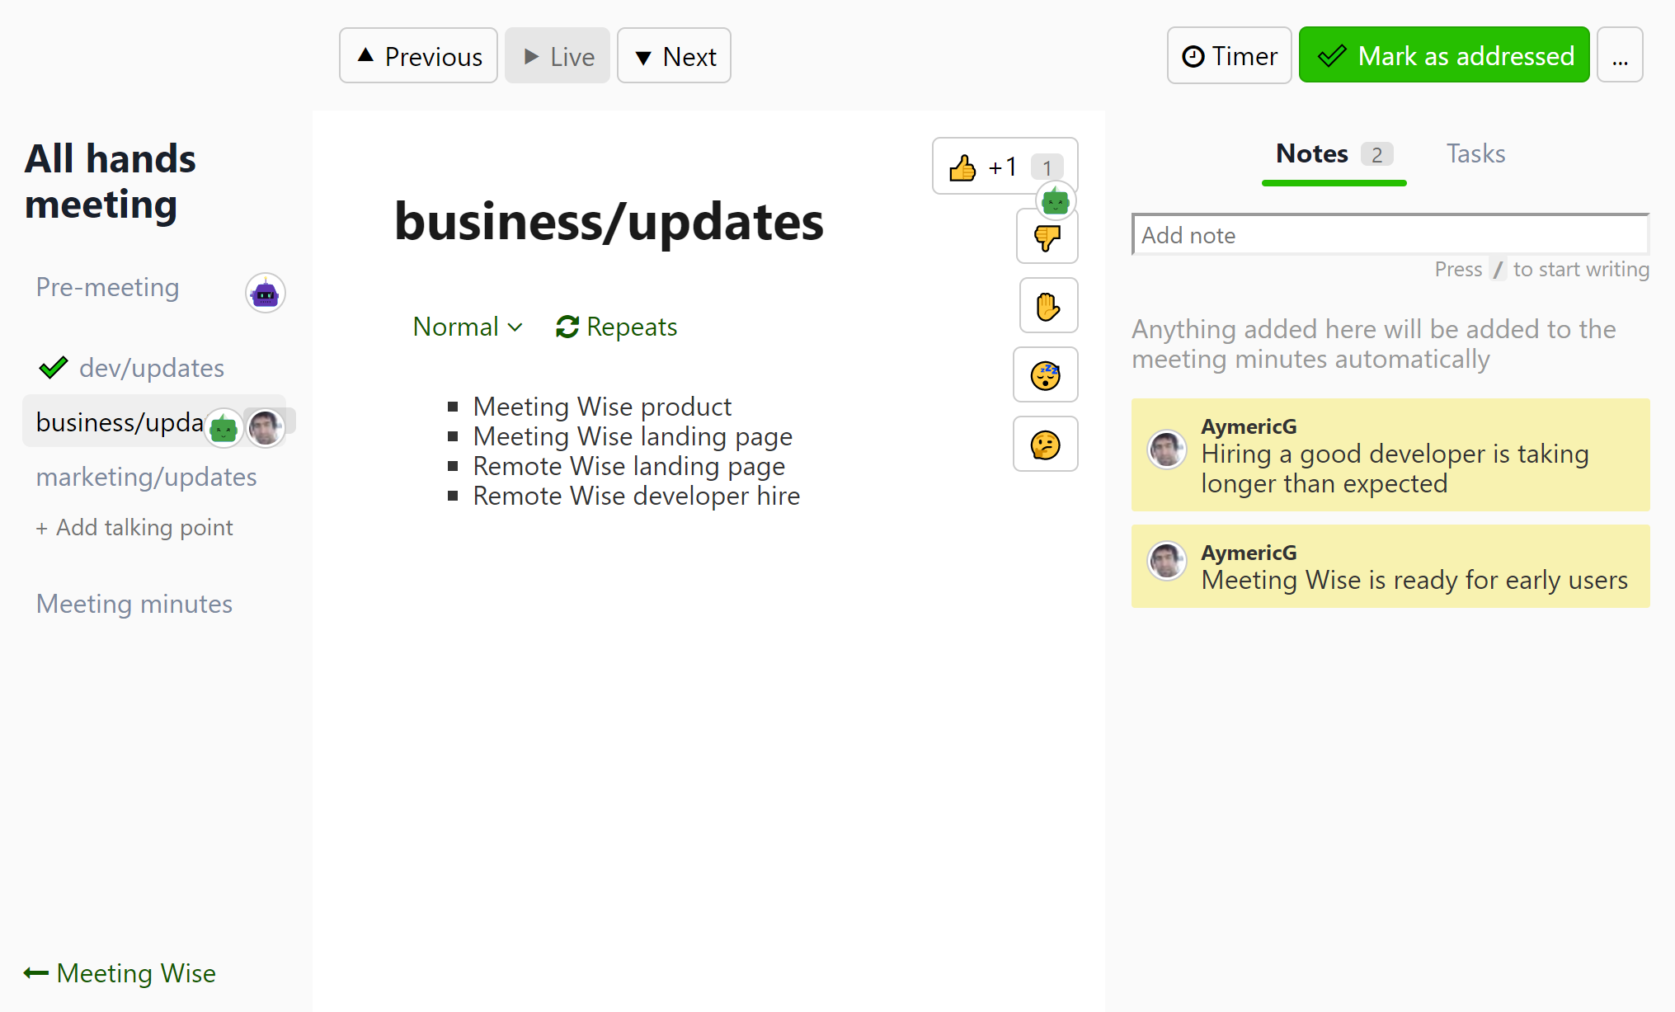Click the photo avatar on business/updates row
The image size is (1675, 1012).
pyautogui.click(x=266, y=428)
